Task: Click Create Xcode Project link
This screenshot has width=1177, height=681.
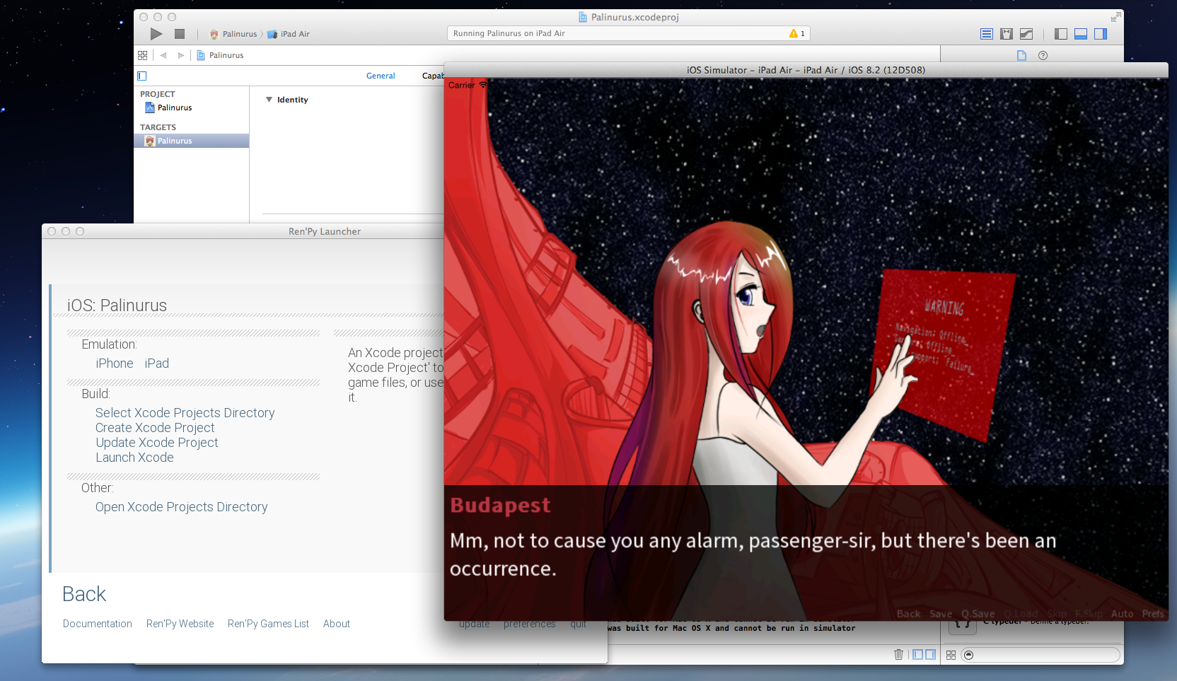Action: [x=155, y=428]
